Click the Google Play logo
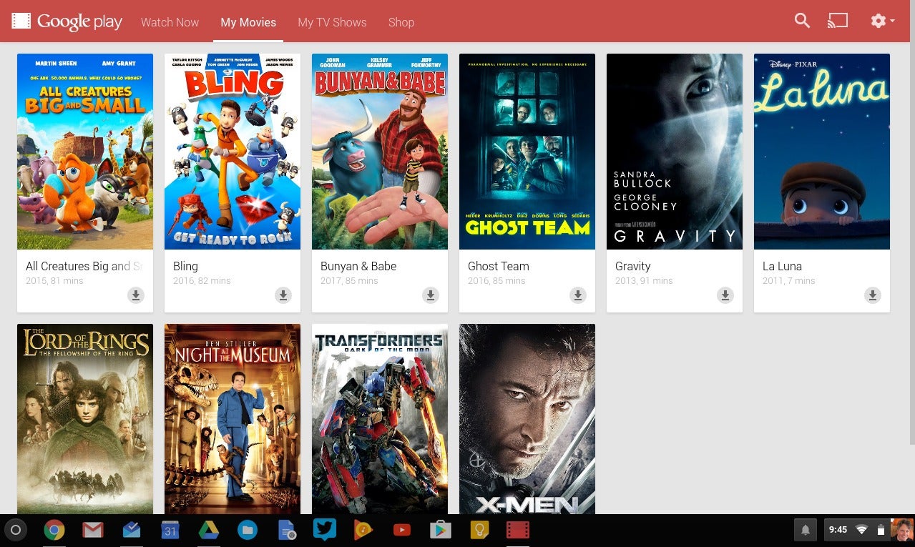Screen dimensions: 915x547 67,21
